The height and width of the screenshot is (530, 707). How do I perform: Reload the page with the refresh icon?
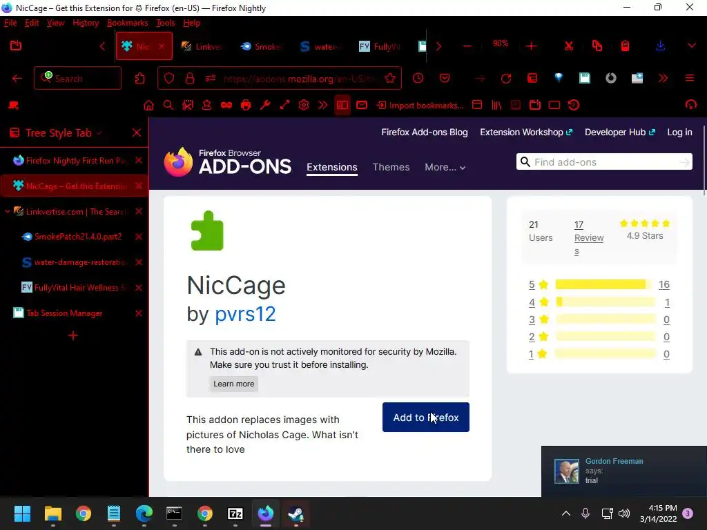[x=506, y=79]
